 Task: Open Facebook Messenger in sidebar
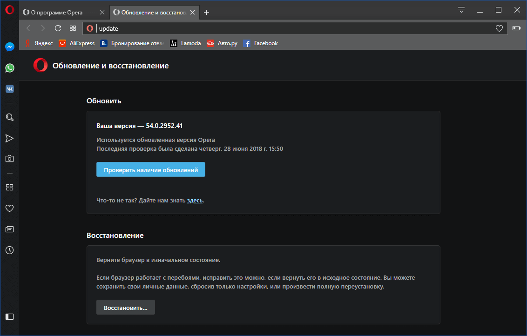coord(10,47)
